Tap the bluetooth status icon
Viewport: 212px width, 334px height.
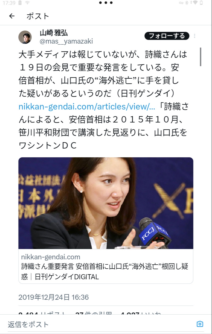point(187,3)
